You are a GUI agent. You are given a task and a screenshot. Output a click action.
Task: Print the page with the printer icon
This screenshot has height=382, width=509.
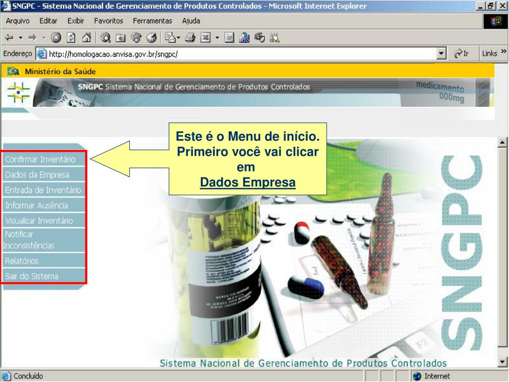190,38
